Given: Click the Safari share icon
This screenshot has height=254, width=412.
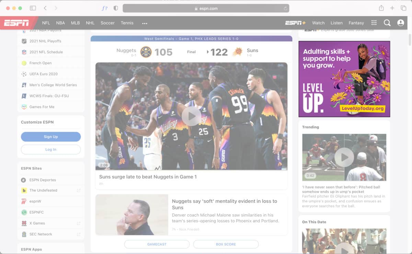Looking at the screenshot, I should pyautogui.click(x=381, y=8).
